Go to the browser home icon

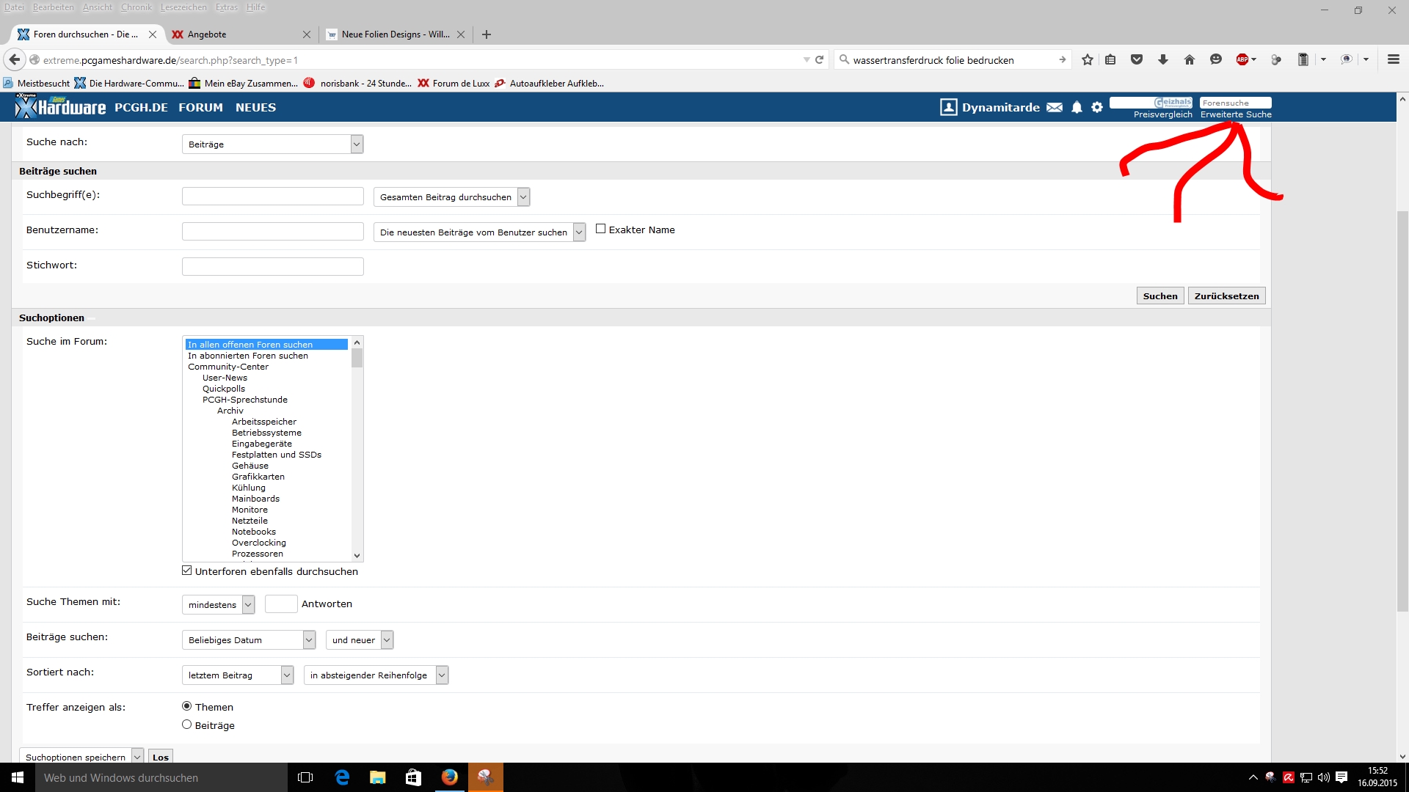pyautogui.click(x=1190, y=60)
